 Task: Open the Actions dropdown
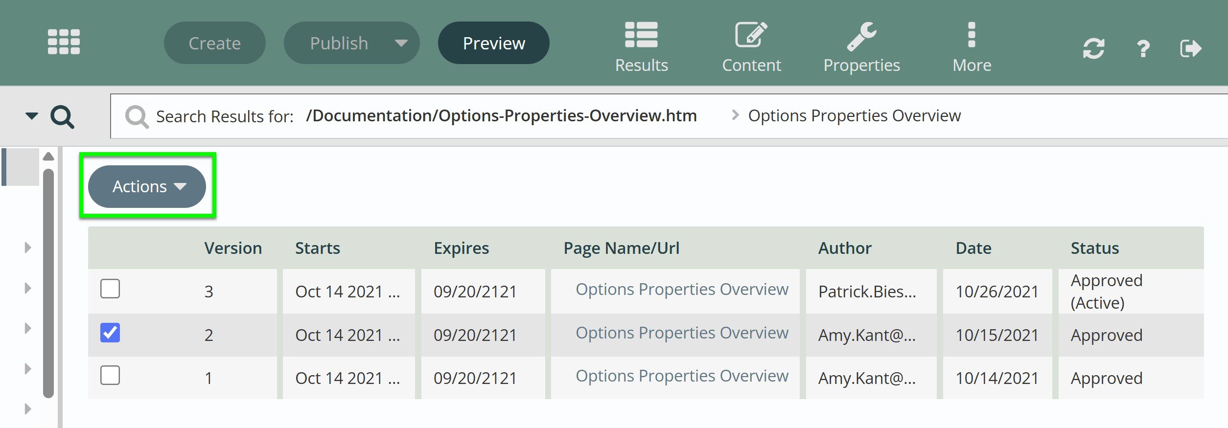click(147, 186)
